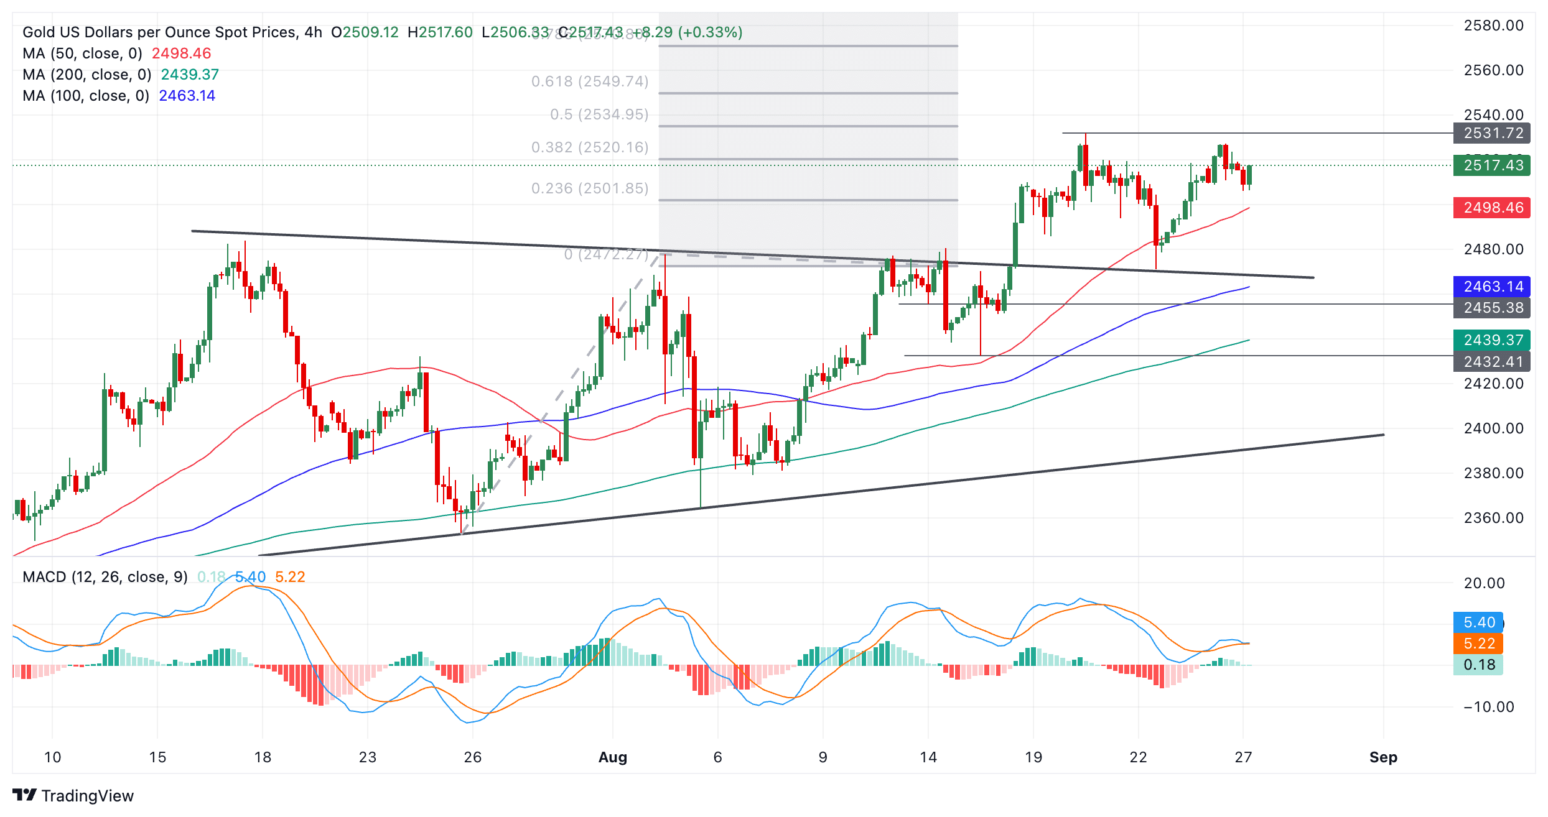Click the 2400.00 price axis label
This screenshot has width=1548, height=817.
click(1494, 428)
